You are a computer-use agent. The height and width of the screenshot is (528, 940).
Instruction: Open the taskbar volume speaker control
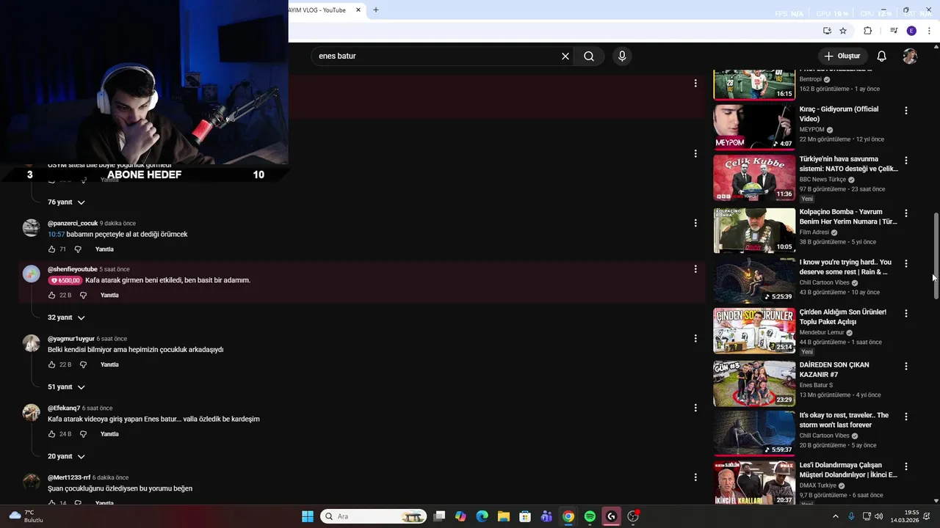point(879,516)
